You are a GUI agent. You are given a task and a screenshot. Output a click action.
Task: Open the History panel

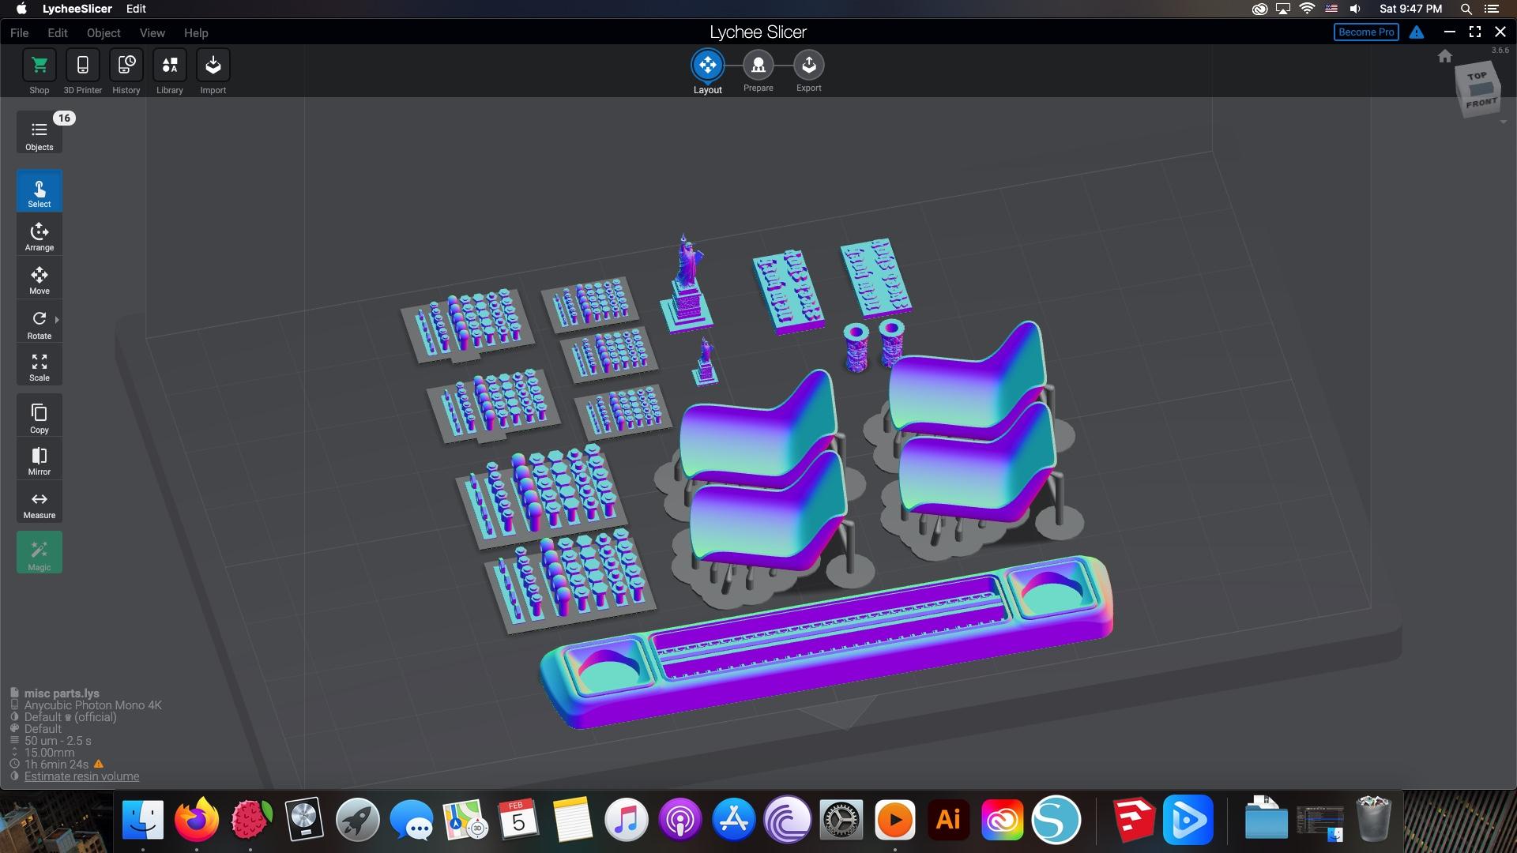(x=126, y=66)
